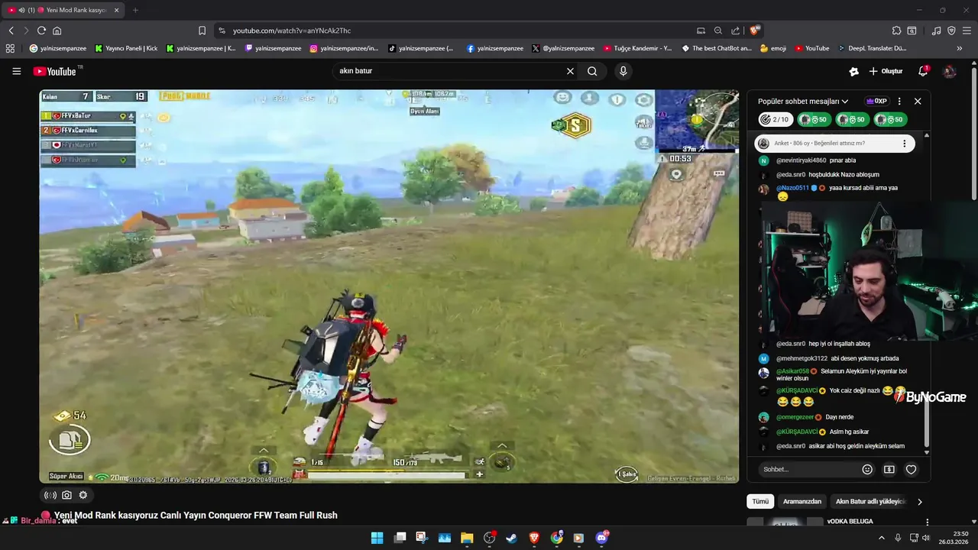This screenshot has width=978, height=550.
Task: Go back with browser back arrow
Action: pos(11,31)
